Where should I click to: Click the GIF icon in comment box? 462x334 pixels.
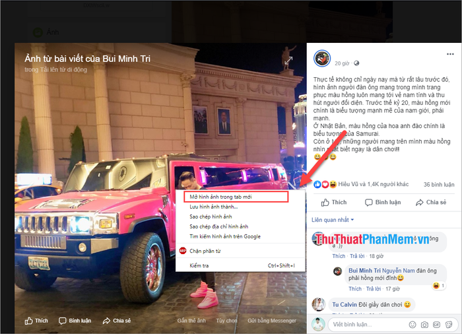click(436, 325)
